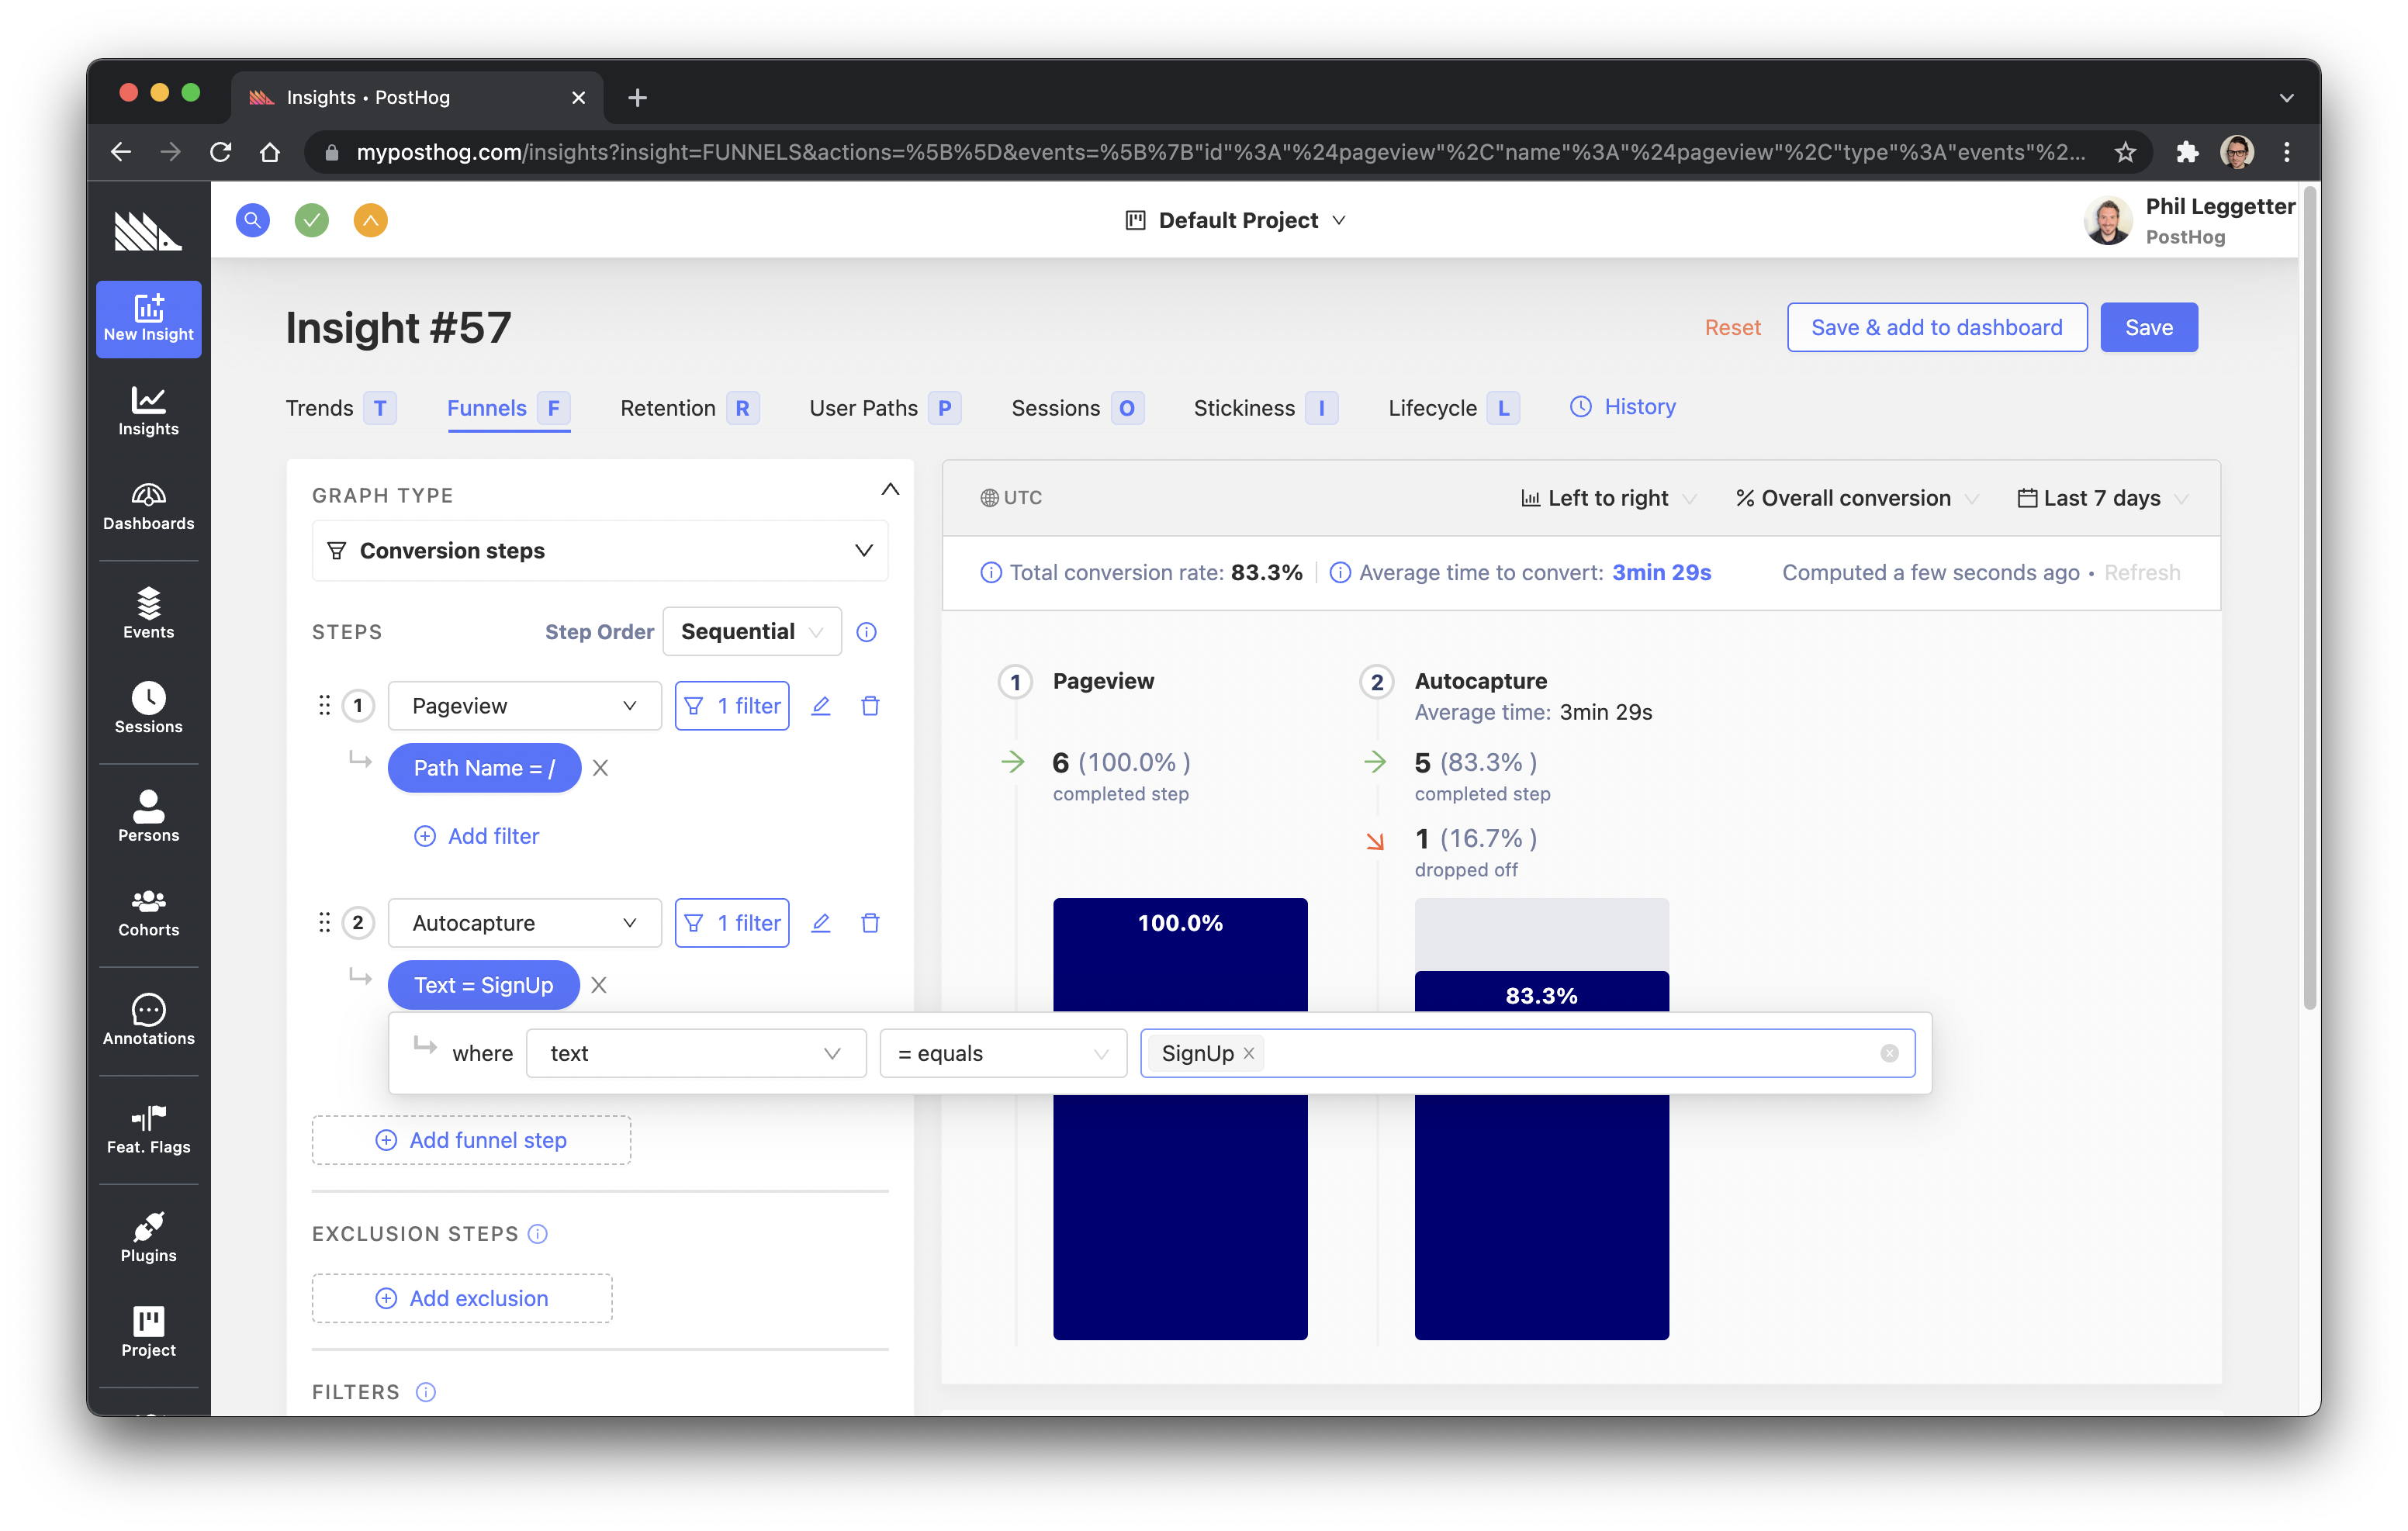Open the Insights list in the sidebar
This screenshot has height=1531, width=2408.
(148, 410)
